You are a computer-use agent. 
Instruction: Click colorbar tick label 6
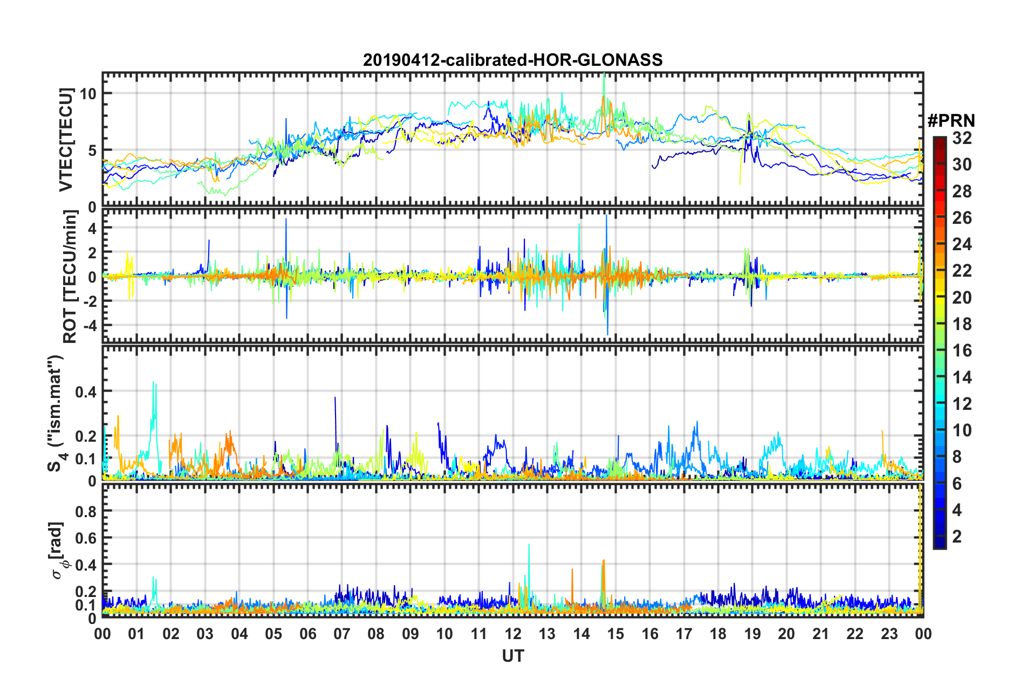click(x=957, y=484)
